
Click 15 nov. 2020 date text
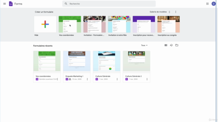pos(77,79)
